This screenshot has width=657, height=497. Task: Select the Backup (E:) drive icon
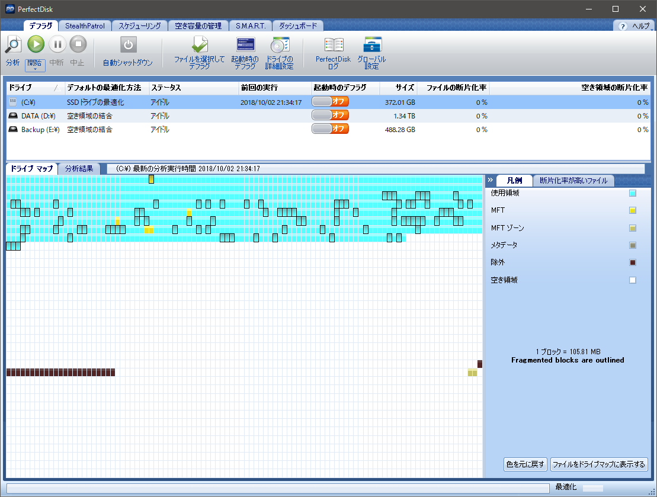[13, 130]
